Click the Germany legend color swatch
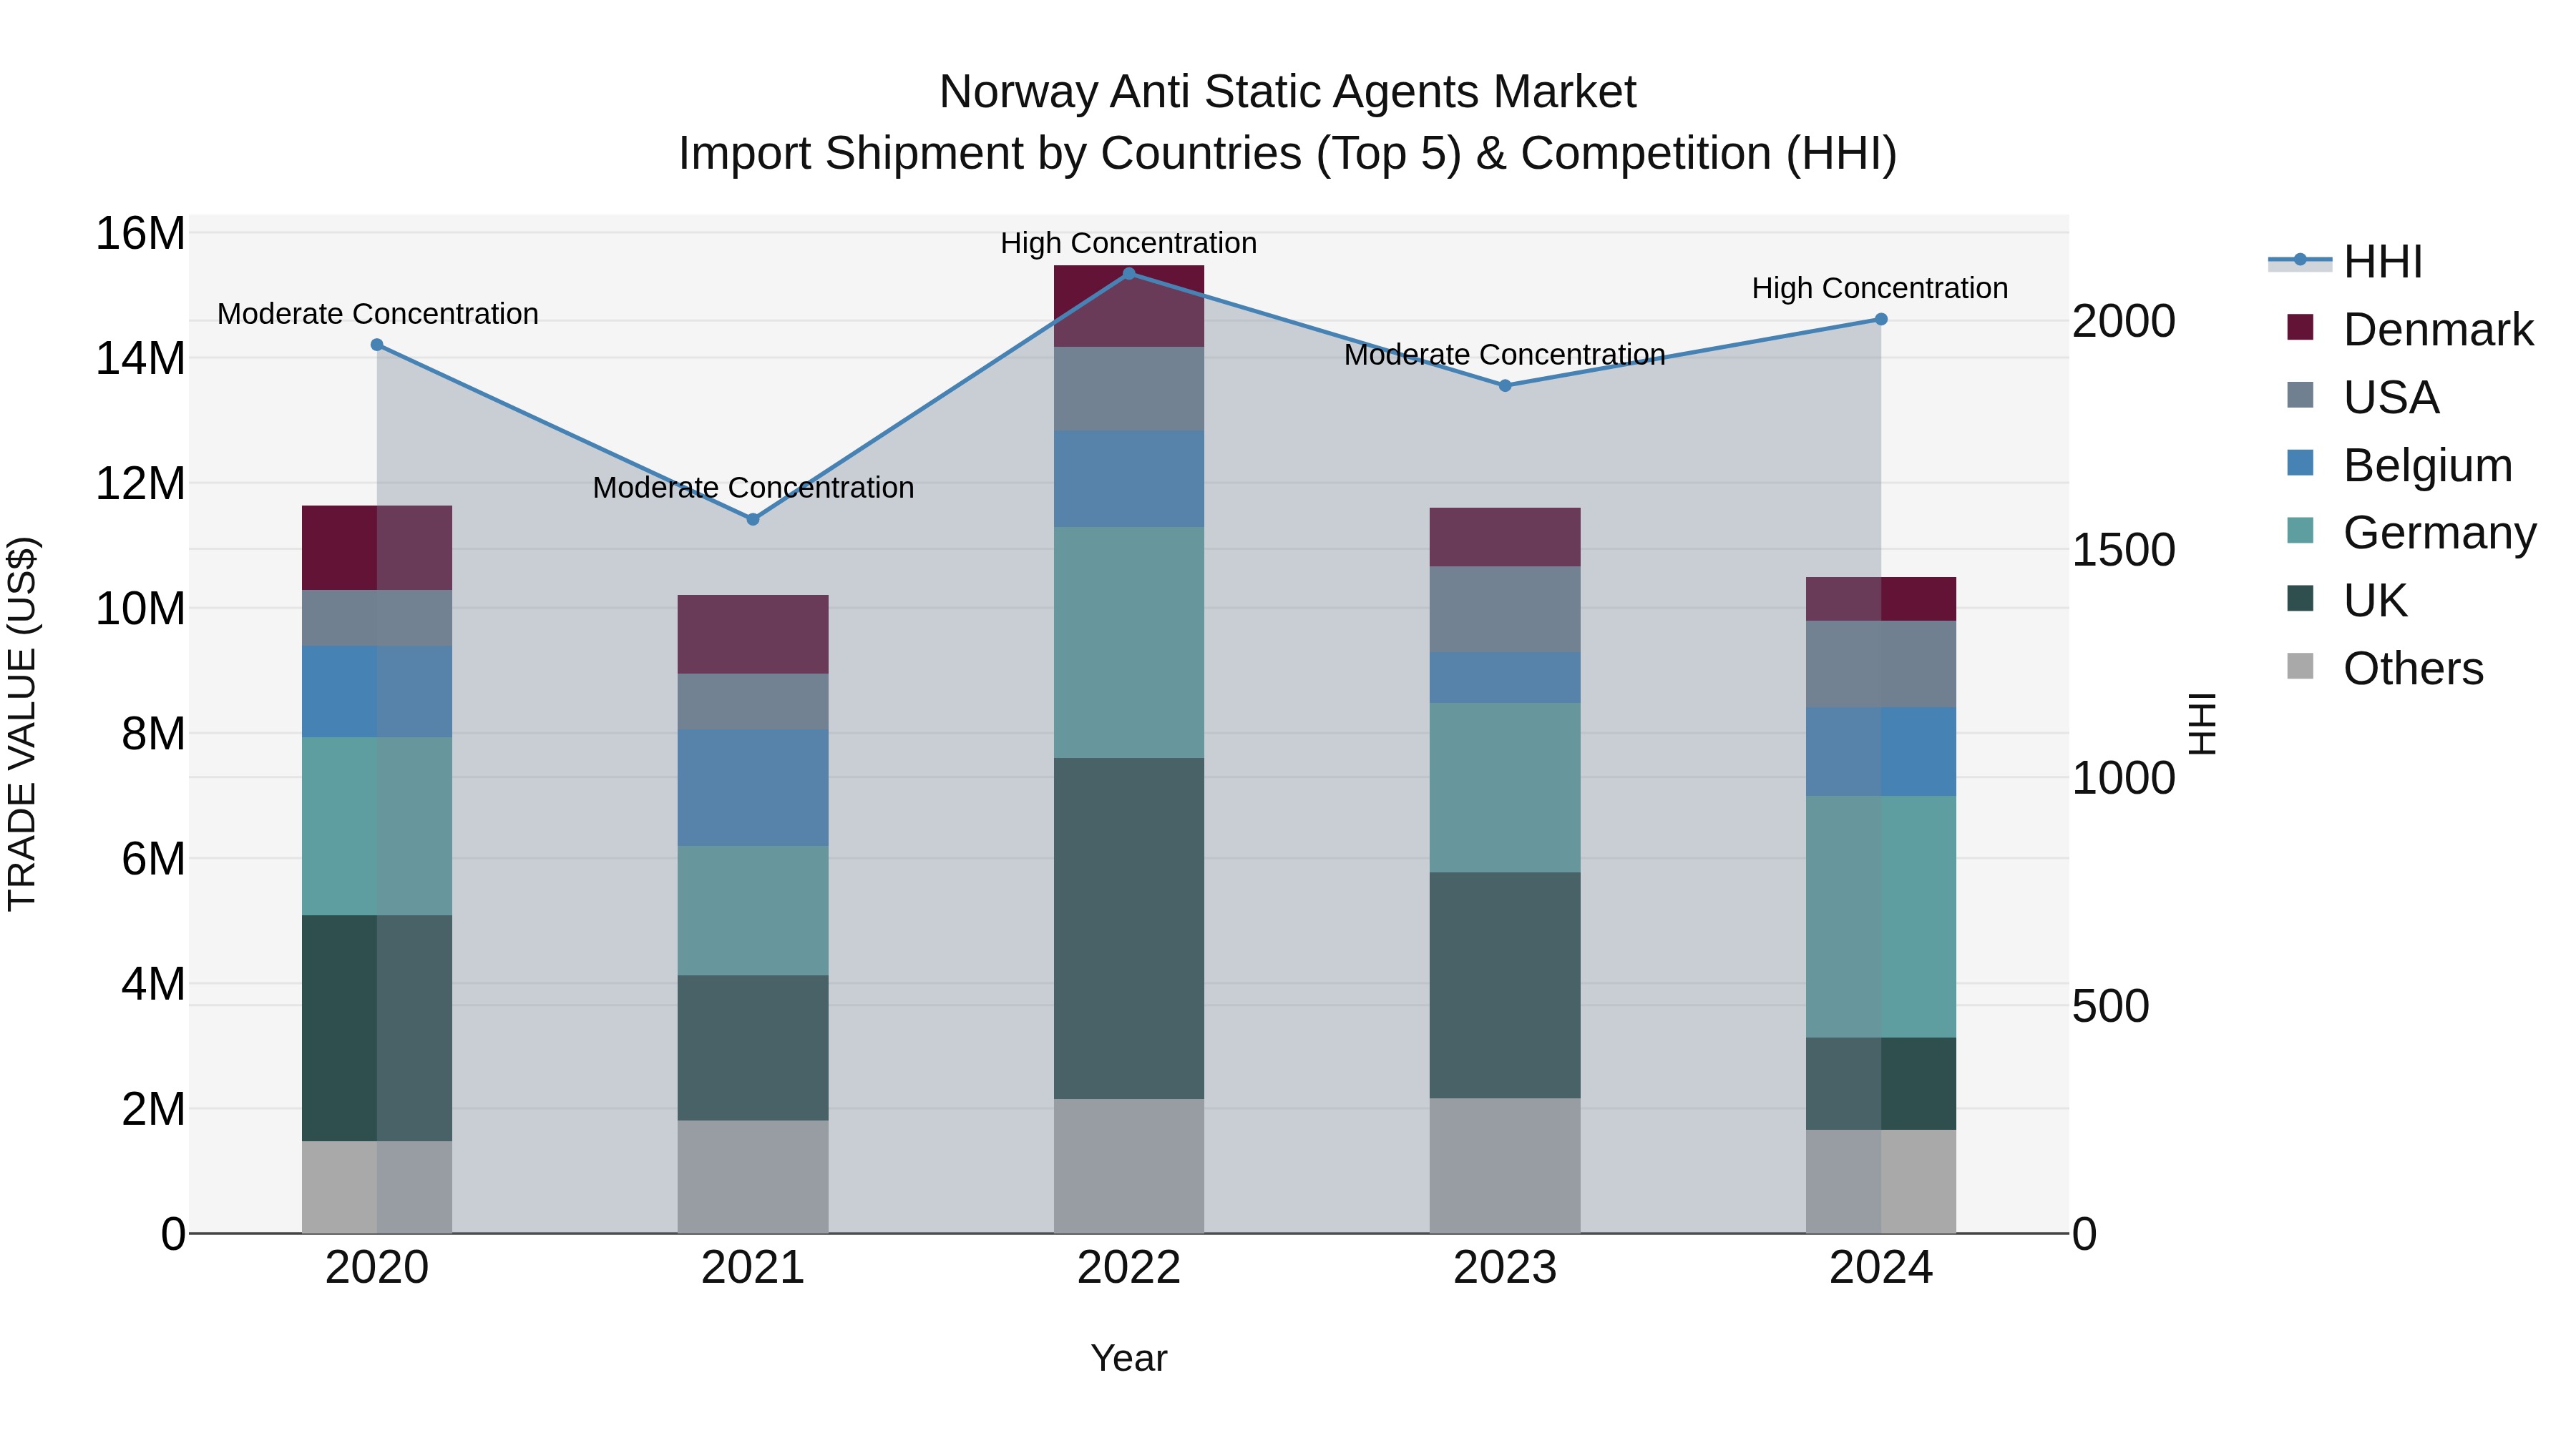This screenshot has width=2576, height=1448. [2300, 531]
